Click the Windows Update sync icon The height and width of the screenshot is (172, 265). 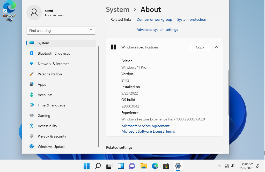click(x=32, y=147)
